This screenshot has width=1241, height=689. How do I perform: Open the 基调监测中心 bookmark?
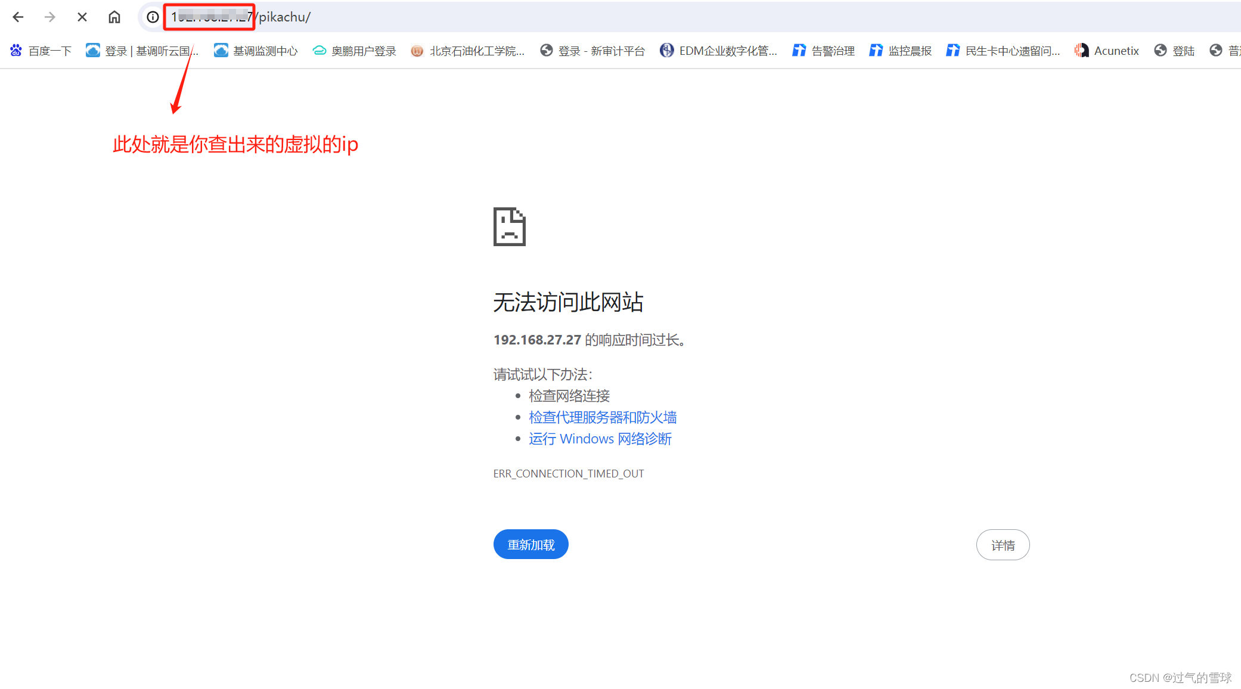click(x=256, y=51)
